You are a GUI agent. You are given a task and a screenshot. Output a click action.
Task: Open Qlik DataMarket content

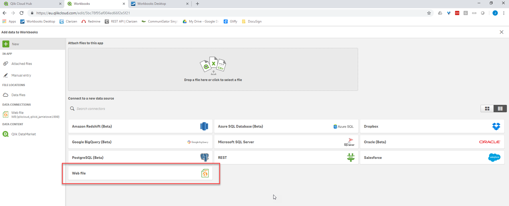(x=24, y=134)
